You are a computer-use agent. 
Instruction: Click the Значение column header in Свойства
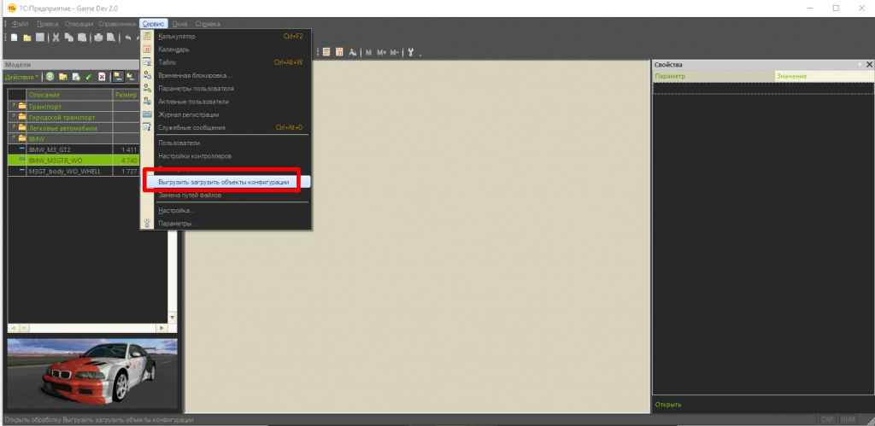tap(825, 76)
